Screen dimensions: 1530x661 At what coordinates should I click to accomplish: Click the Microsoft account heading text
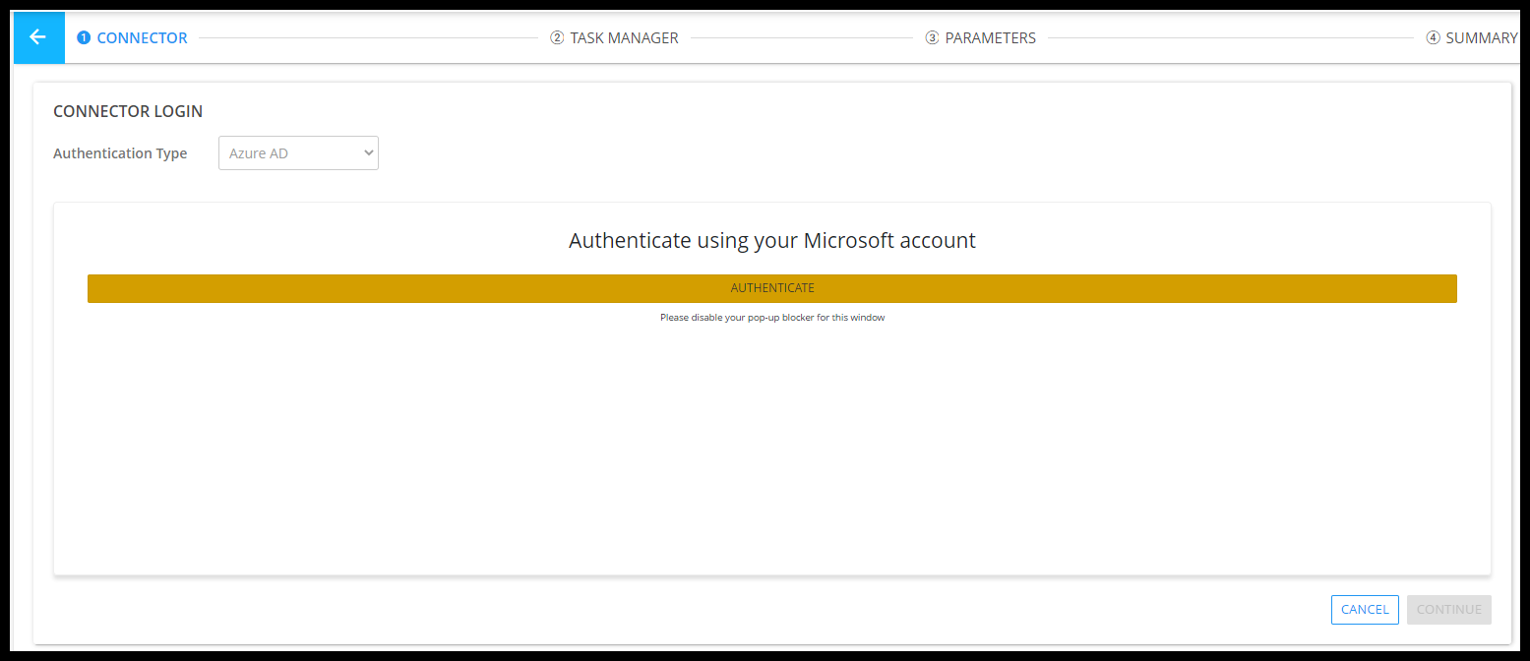772,240
